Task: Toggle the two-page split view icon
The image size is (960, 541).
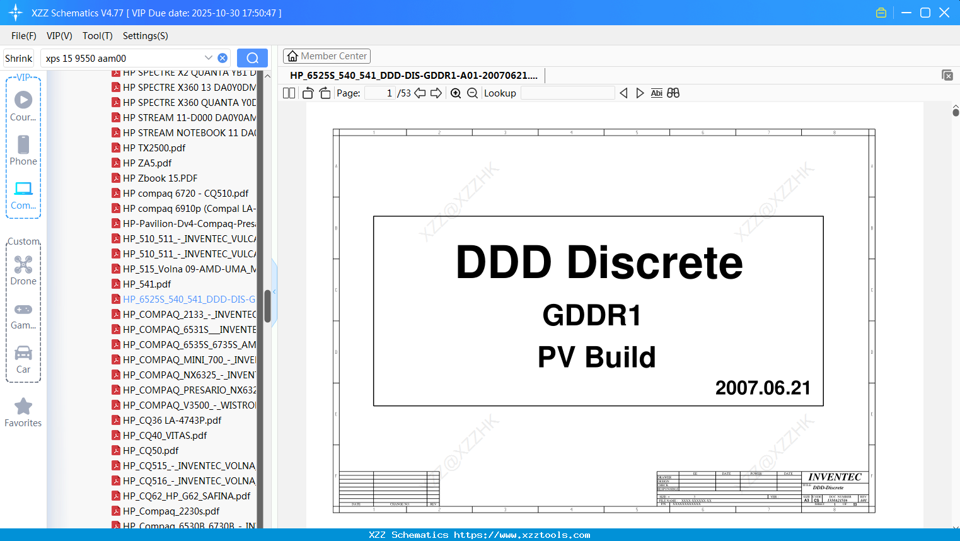Action: click(289, 93)
